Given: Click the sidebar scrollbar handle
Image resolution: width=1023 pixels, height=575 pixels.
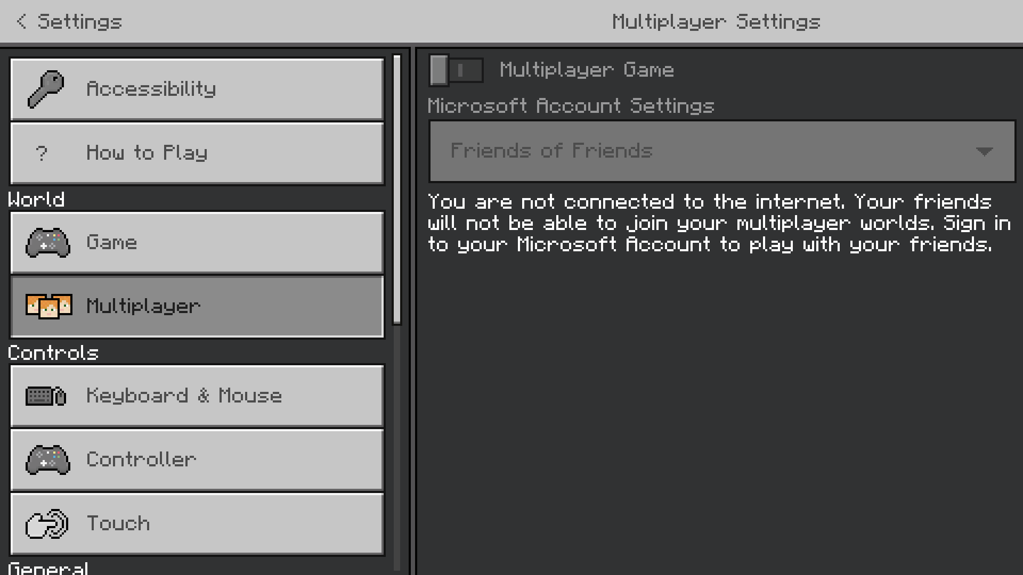Looking at the screenshot, I should tap(396, 189).
